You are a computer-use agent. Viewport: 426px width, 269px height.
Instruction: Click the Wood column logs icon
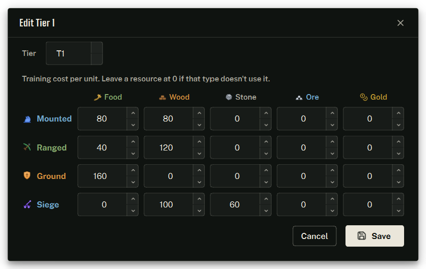coord(163,97)
